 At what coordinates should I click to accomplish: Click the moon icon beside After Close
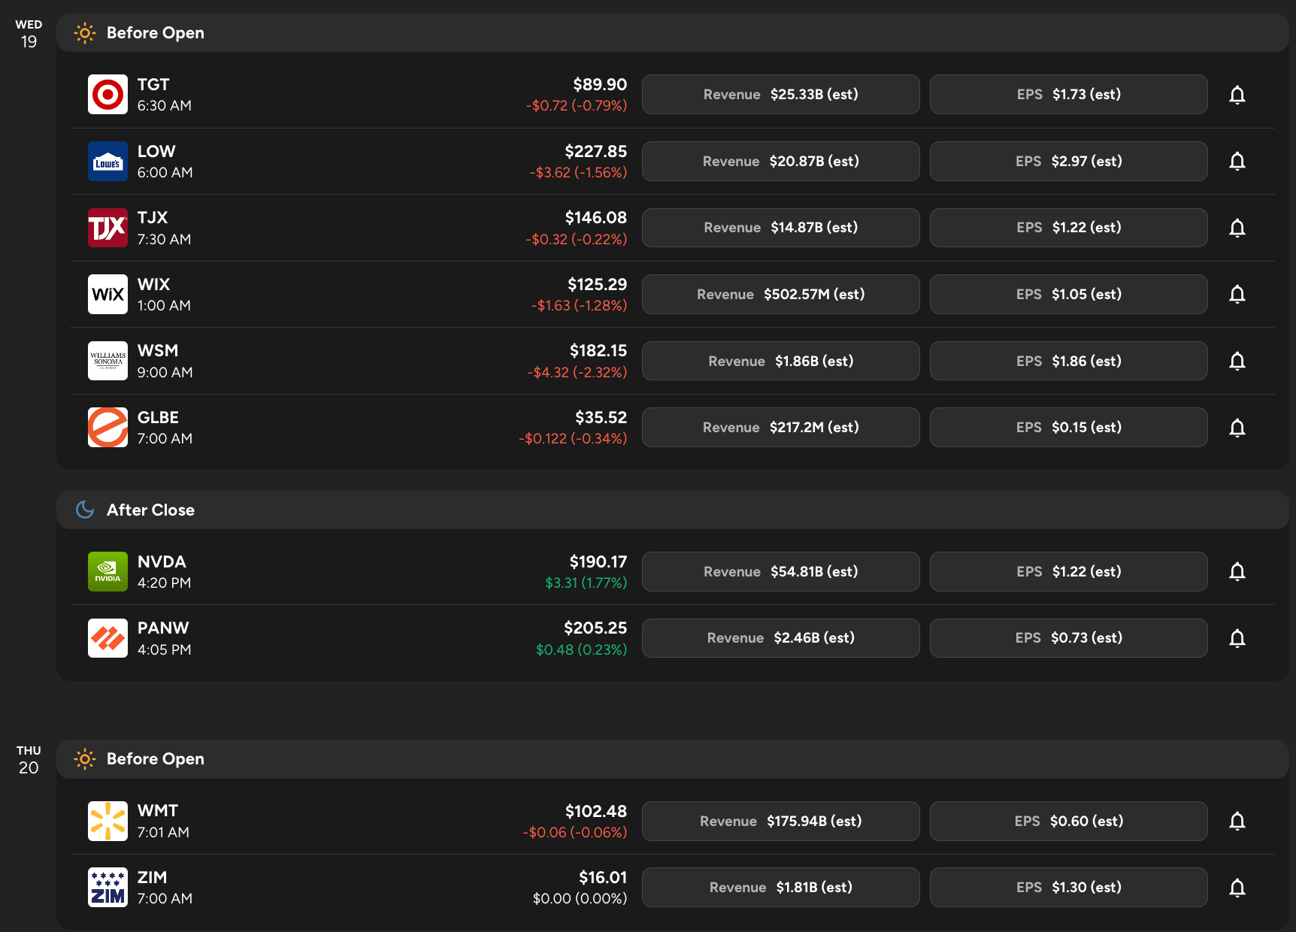coord(85,510)
